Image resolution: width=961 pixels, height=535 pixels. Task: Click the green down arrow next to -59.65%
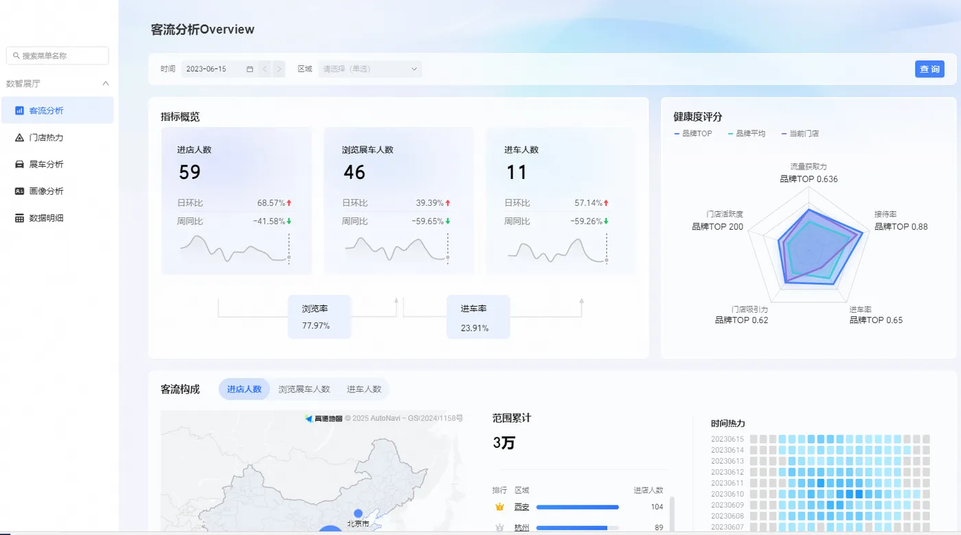pos(448,222)
